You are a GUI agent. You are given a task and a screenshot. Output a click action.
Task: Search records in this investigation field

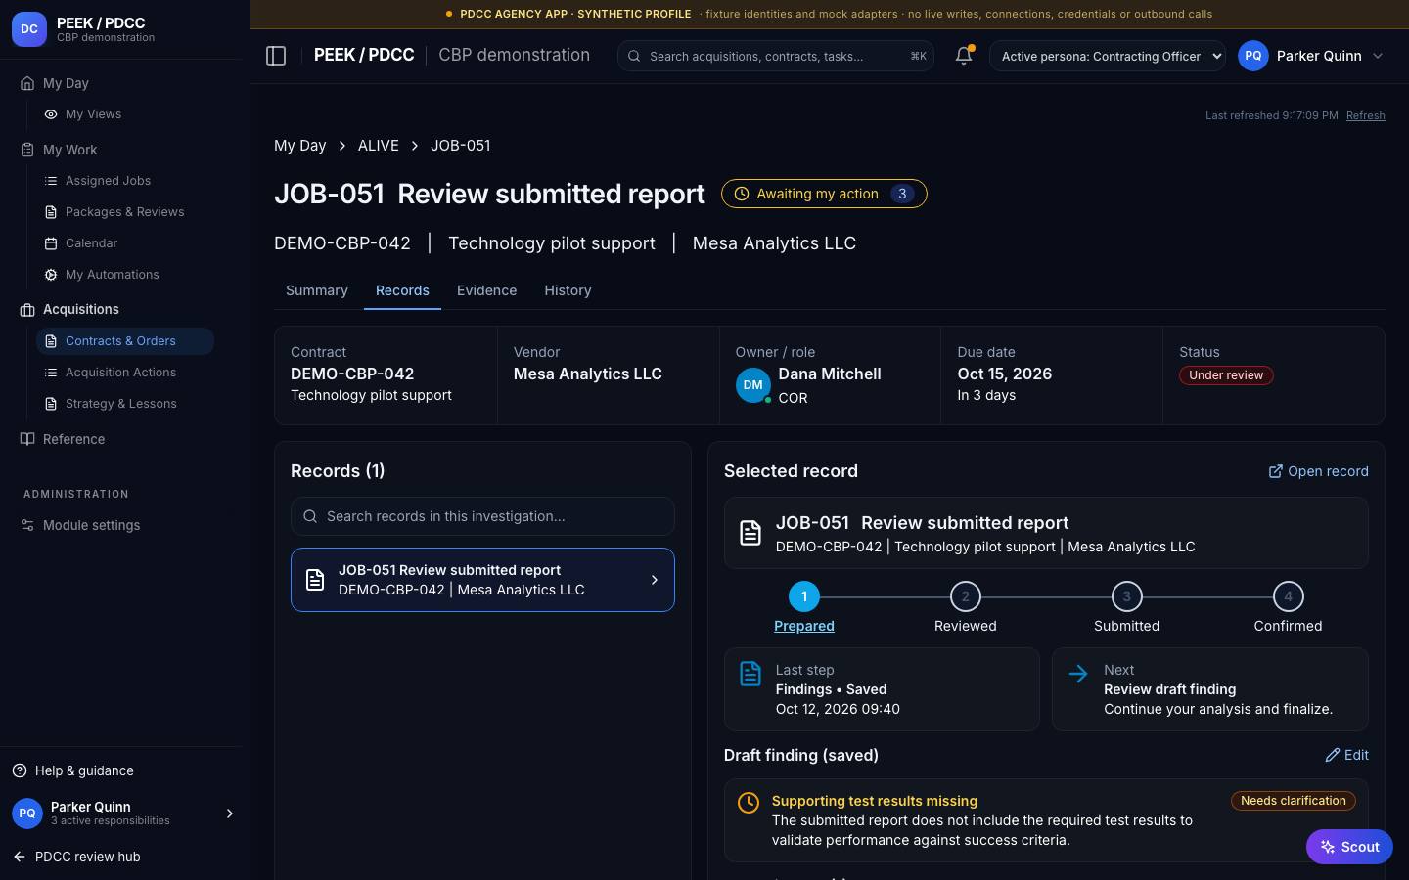pyautogui.click(x=482, y=516)
